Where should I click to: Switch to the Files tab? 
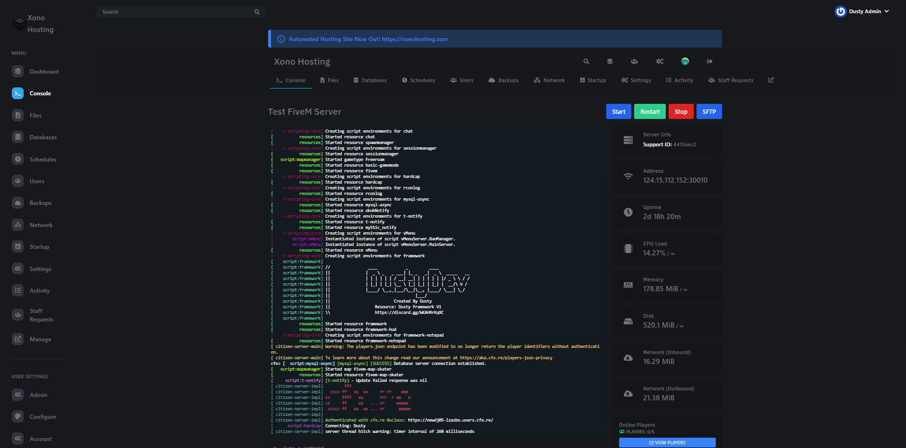click(x=329, y=80)
